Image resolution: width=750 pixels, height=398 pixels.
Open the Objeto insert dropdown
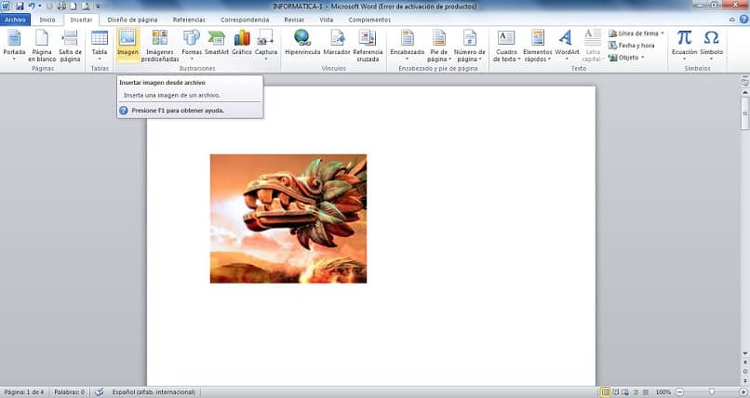(x=626, y=58)
